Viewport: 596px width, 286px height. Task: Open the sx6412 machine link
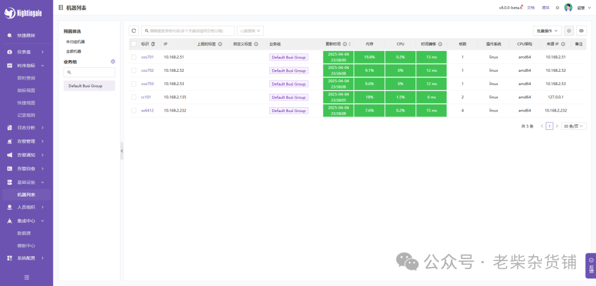147,110
